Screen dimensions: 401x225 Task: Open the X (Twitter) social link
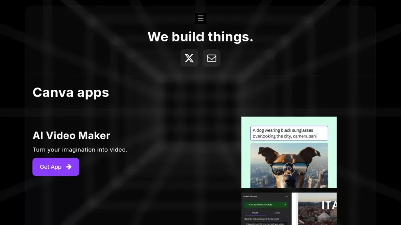click(189, 58)
